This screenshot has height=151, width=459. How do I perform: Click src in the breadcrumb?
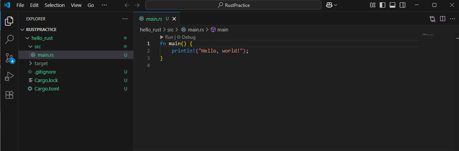click(170, 30)
